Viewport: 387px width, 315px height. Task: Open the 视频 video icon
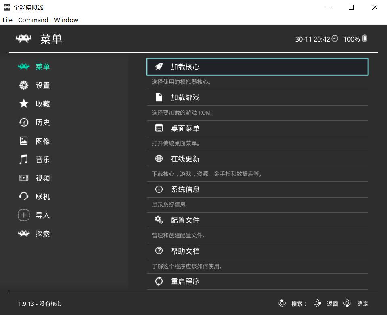click(x=24, y=178)
